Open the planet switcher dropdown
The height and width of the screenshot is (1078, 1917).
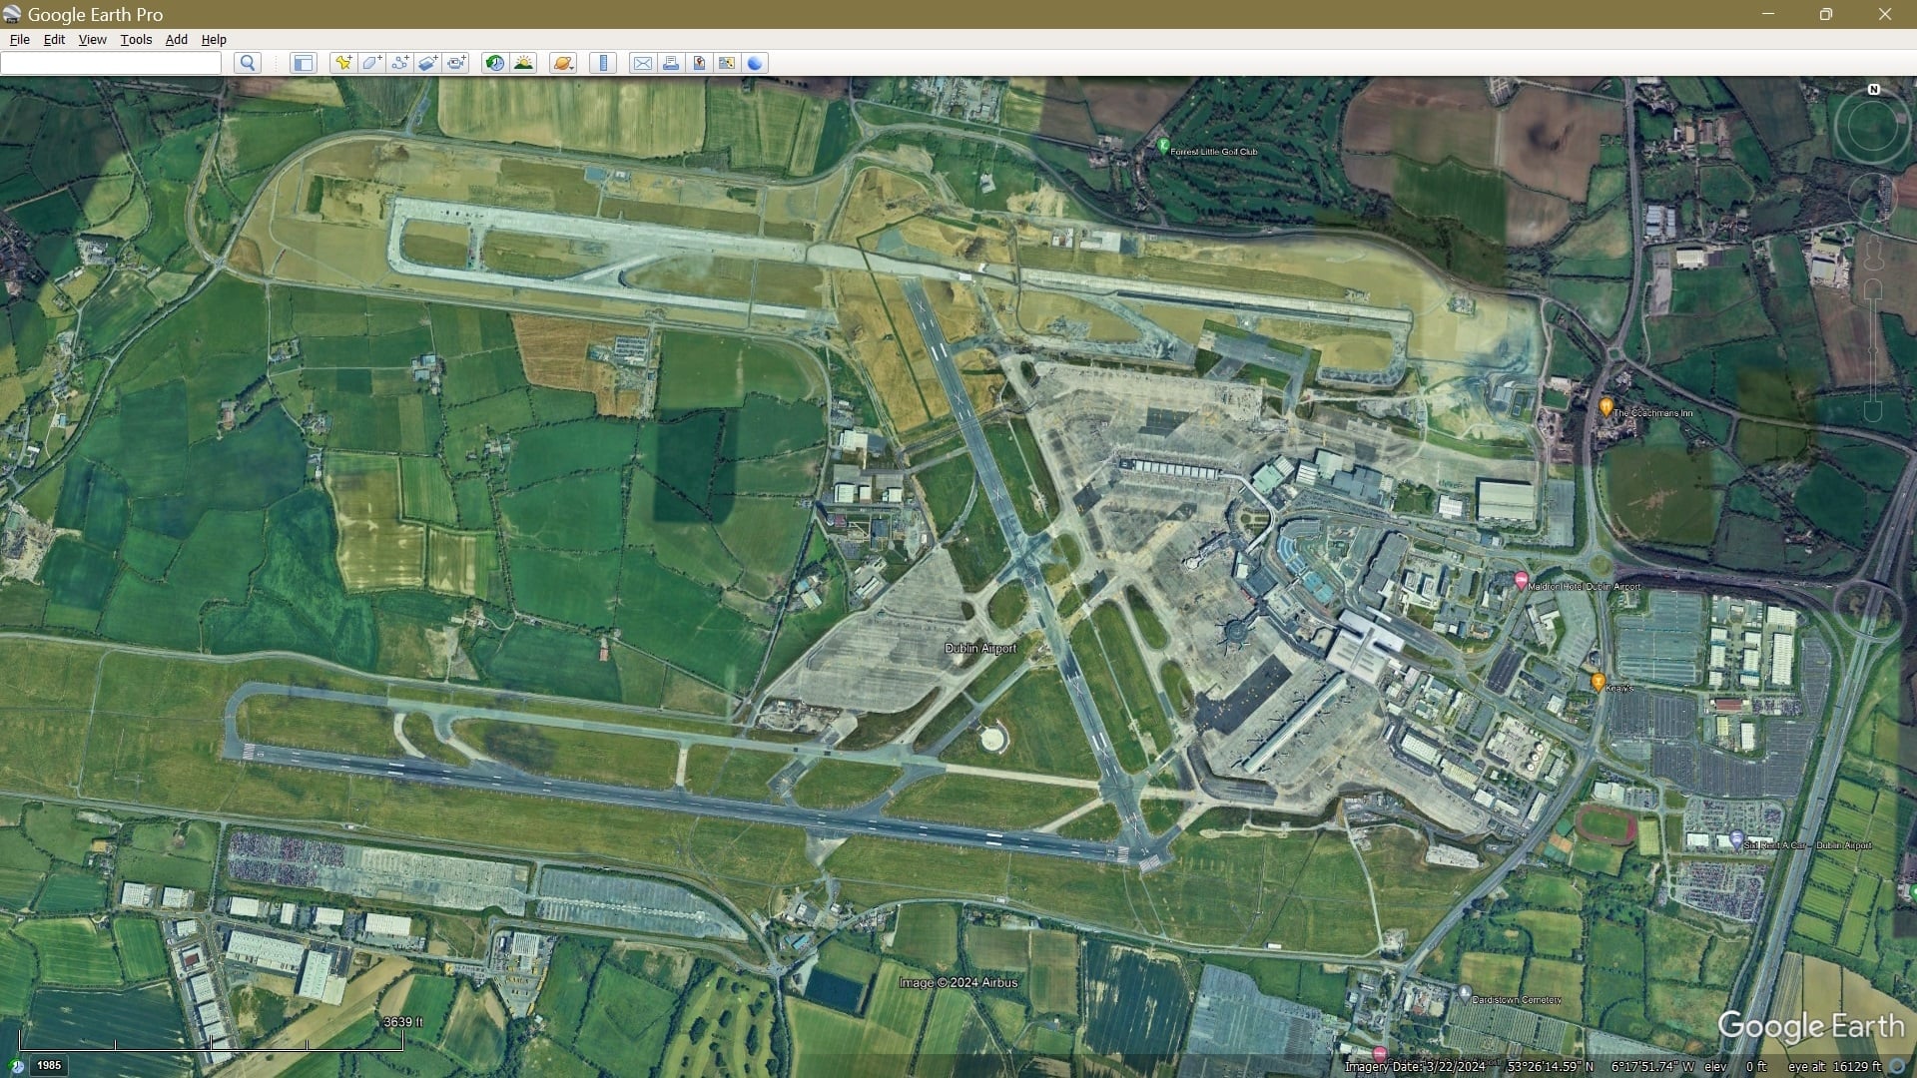pyautogui.click(x=563, y=63)
